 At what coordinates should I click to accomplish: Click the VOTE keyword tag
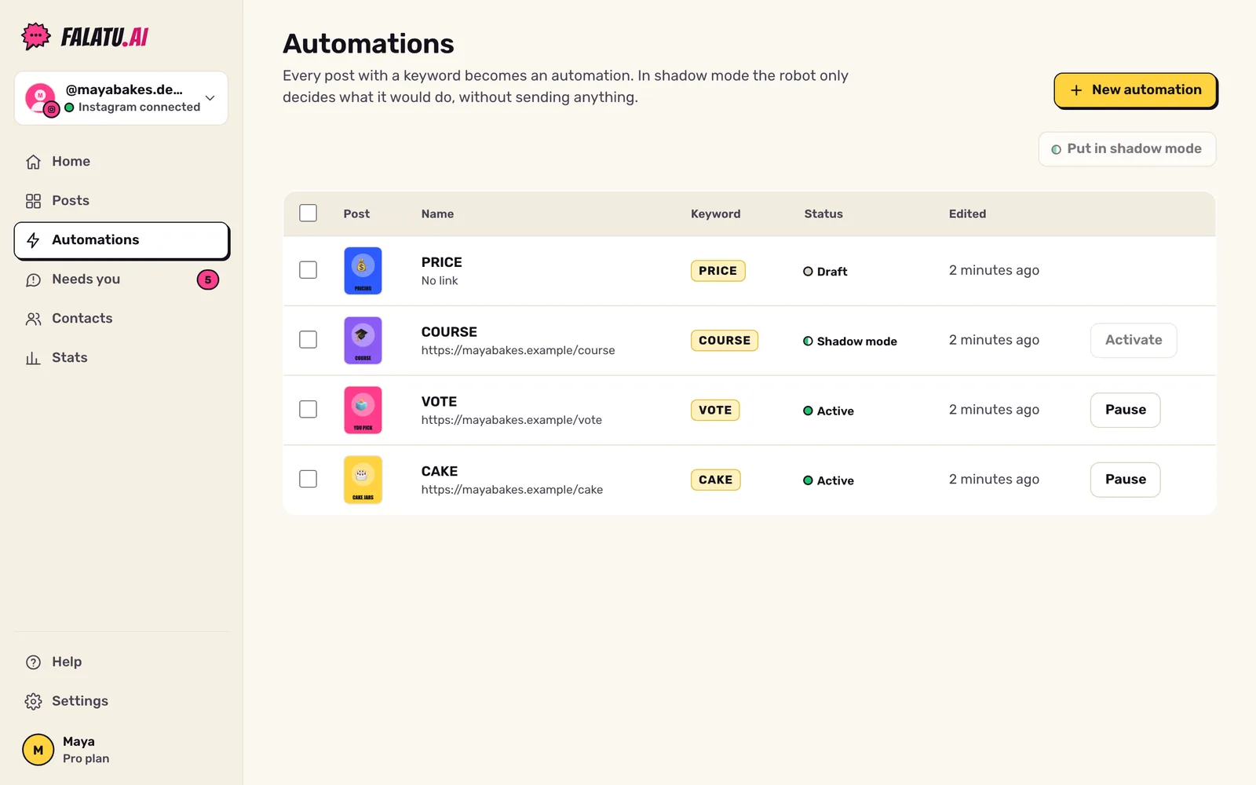715,410
